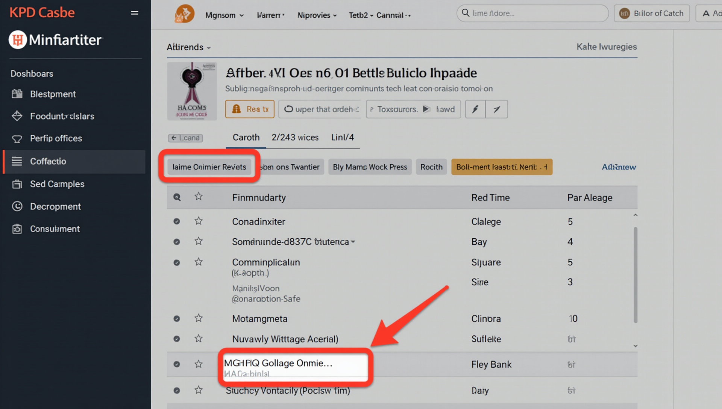
Task: Click the vertical scrollbar of the table
Action: point(635,274)
